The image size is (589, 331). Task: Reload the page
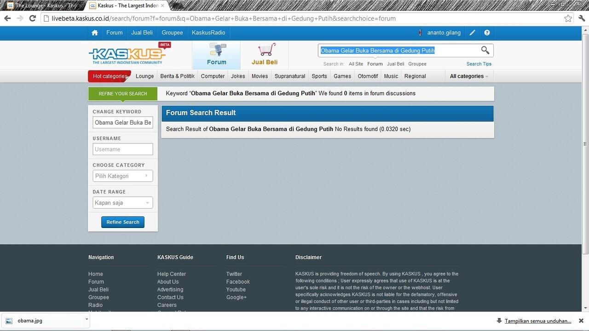33,18
